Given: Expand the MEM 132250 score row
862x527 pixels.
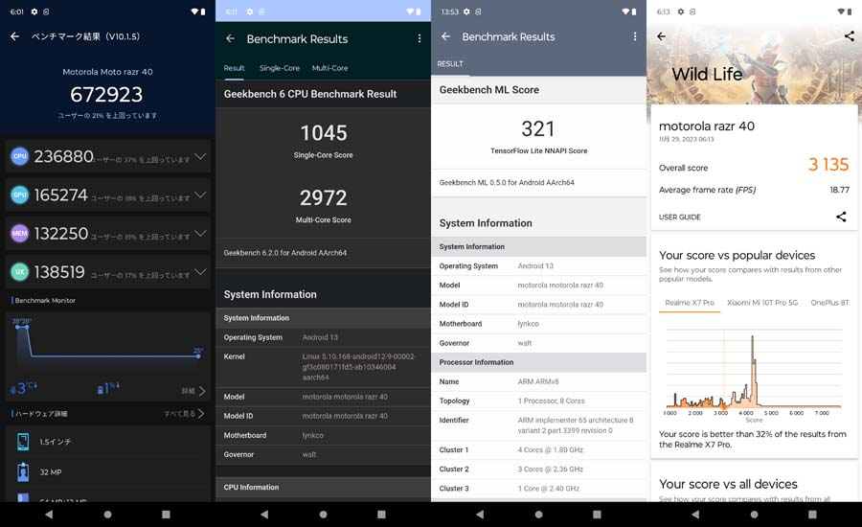Looking at the screenshot, I should click(107, 233).
